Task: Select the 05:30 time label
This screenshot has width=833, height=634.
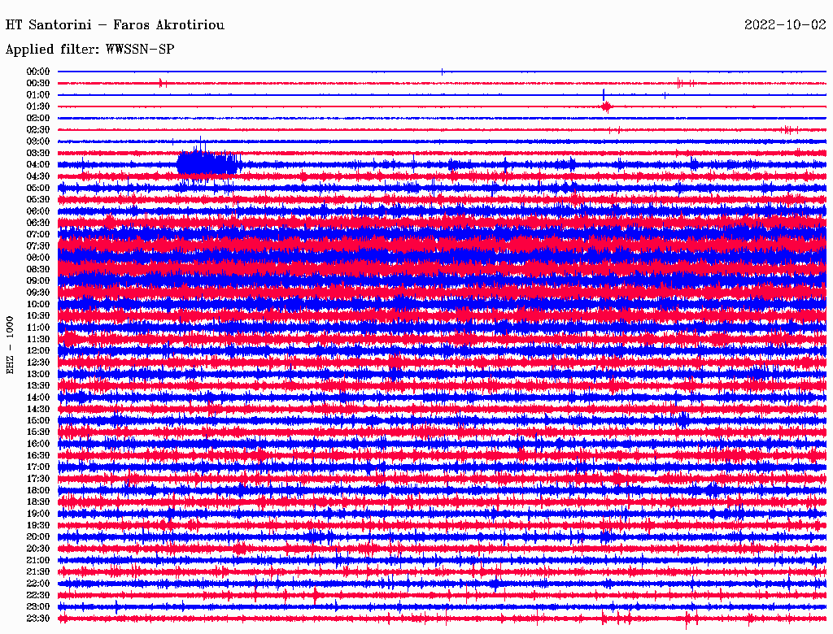Action: click(38, 200)
